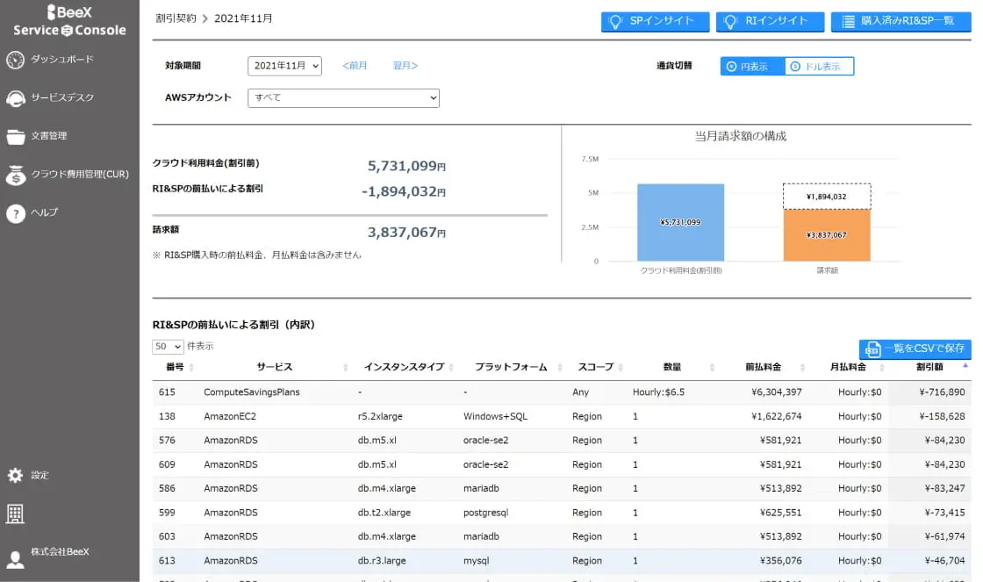
Task: Click the help question mark icon
Action: point(16,214)
